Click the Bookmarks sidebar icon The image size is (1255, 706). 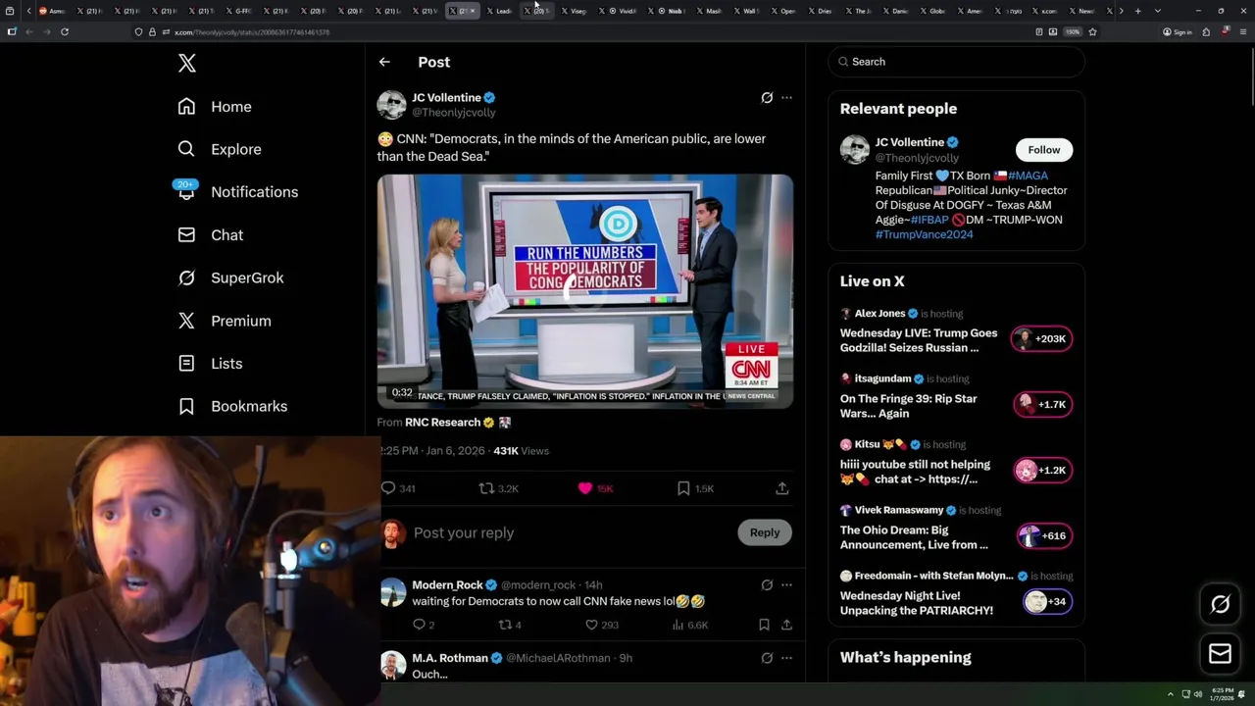[186, 406]
